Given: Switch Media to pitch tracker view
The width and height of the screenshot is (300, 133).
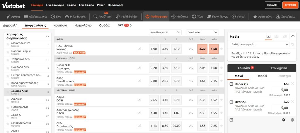Looking at the screenshot, I should point(277,36).
